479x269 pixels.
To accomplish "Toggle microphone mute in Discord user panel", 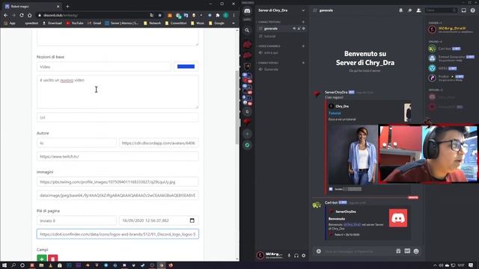I will tap(289, 256).
